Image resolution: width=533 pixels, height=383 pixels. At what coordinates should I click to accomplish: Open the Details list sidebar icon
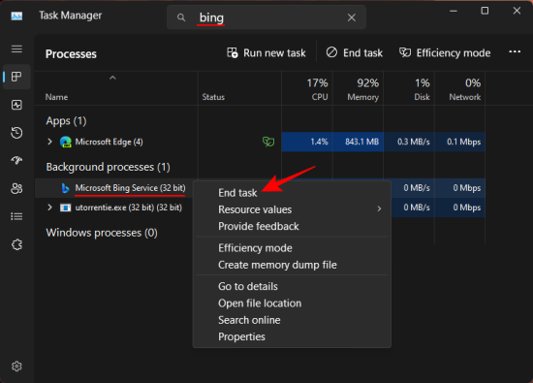tap(16, 216)
